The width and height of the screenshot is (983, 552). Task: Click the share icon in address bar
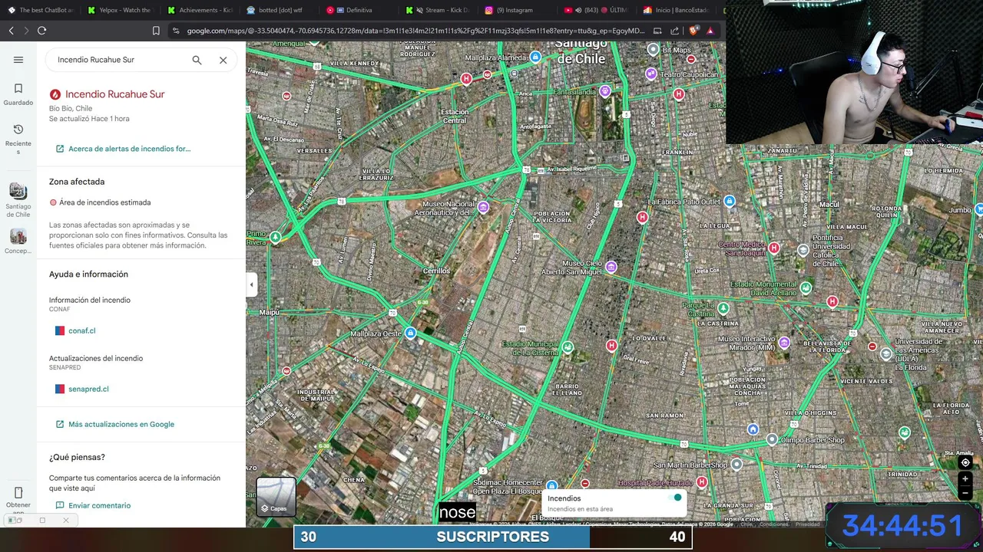(x=674, y=31)
